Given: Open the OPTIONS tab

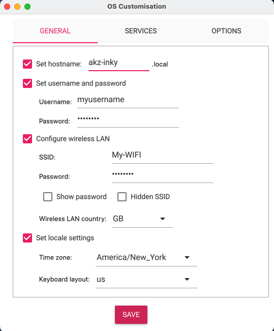Looking at the screenshot, I should click(x=226, y=31).
